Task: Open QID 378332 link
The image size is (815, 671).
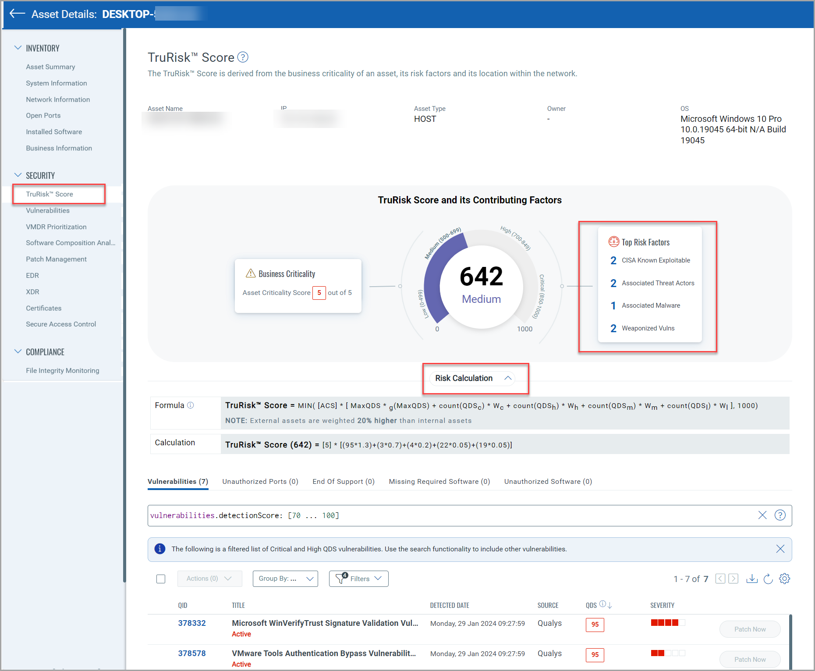Action: click(x=192, y=623)
